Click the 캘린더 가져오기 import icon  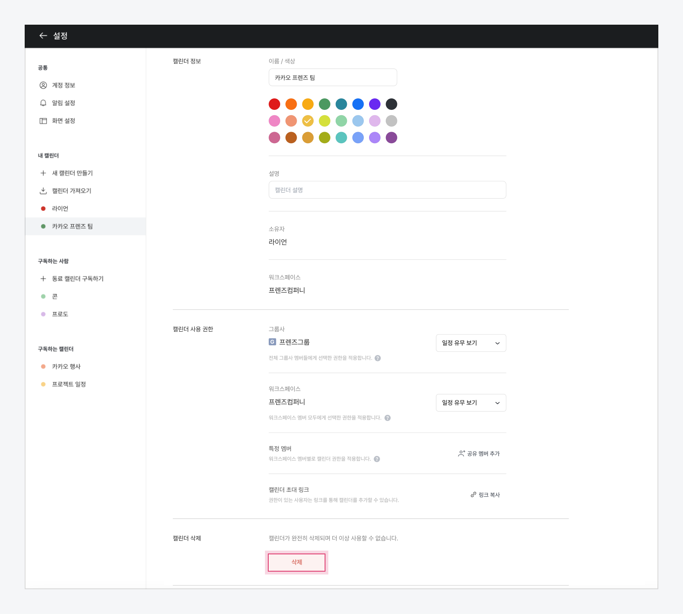(43, 191)
